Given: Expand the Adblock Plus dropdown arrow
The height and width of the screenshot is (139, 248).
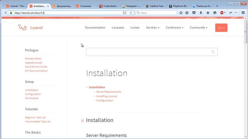Looking at the screenshot, I should 225,13.
